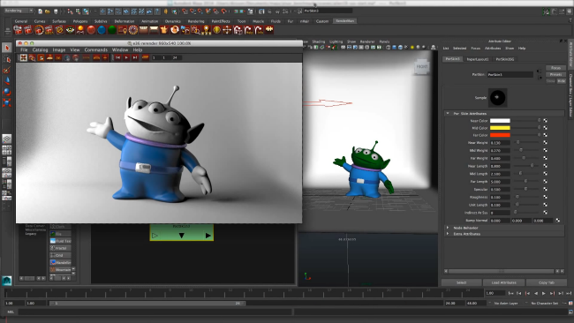Screen dimensions: 574x323
Task: Collapse the Skin Attributes section
Action: (448, 113)
